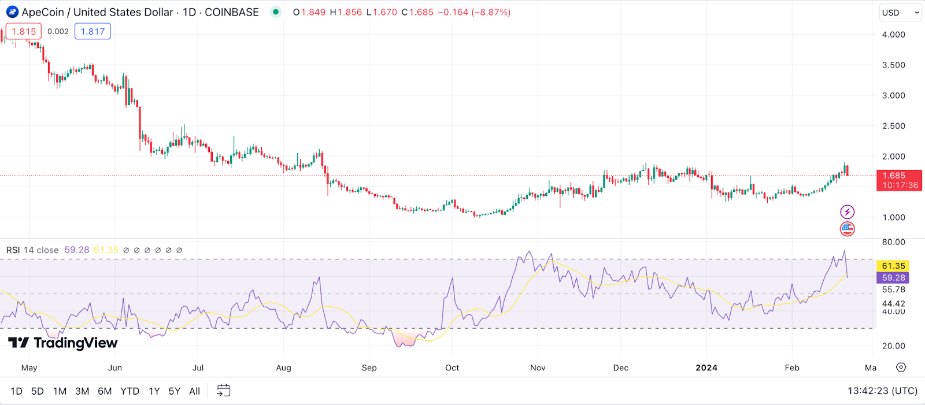Open chart settings hexagon icon
Viewport: 925px width, 405px height.
[x=901, y=367]
